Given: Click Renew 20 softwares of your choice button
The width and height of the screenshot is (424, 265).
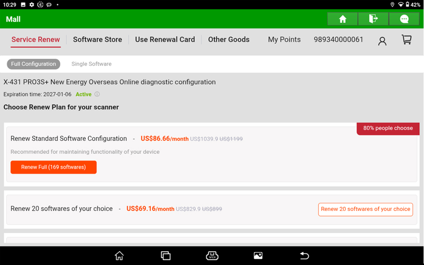Looking at the screenshot, I should (x=366, y=209).
